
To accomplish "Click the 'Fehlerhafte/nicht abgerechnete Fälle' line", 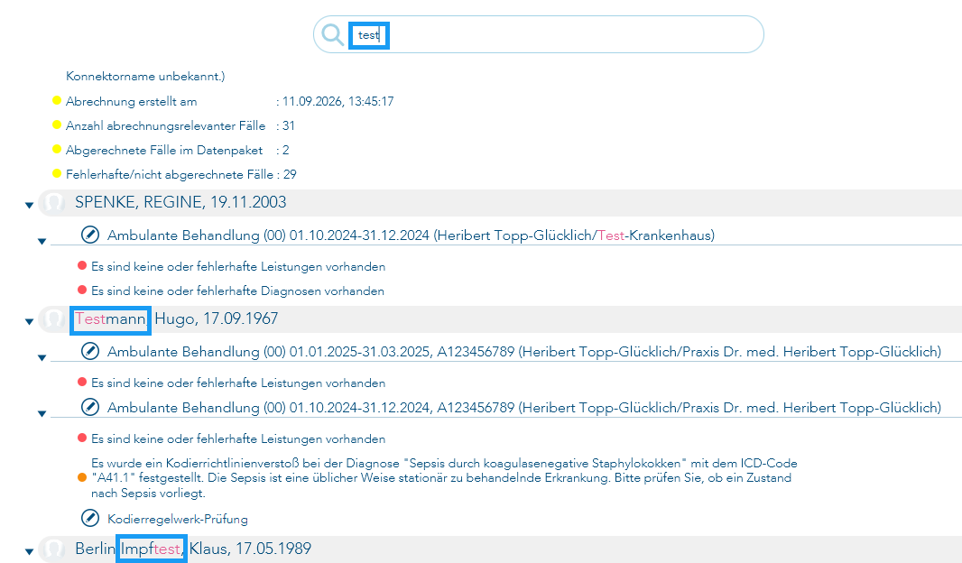I will tap(181, 175).
